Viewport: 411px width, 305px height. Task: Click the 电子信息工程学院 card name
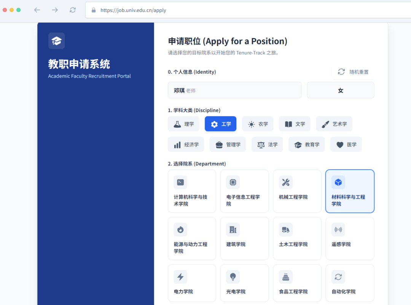(x=243, y=200)
